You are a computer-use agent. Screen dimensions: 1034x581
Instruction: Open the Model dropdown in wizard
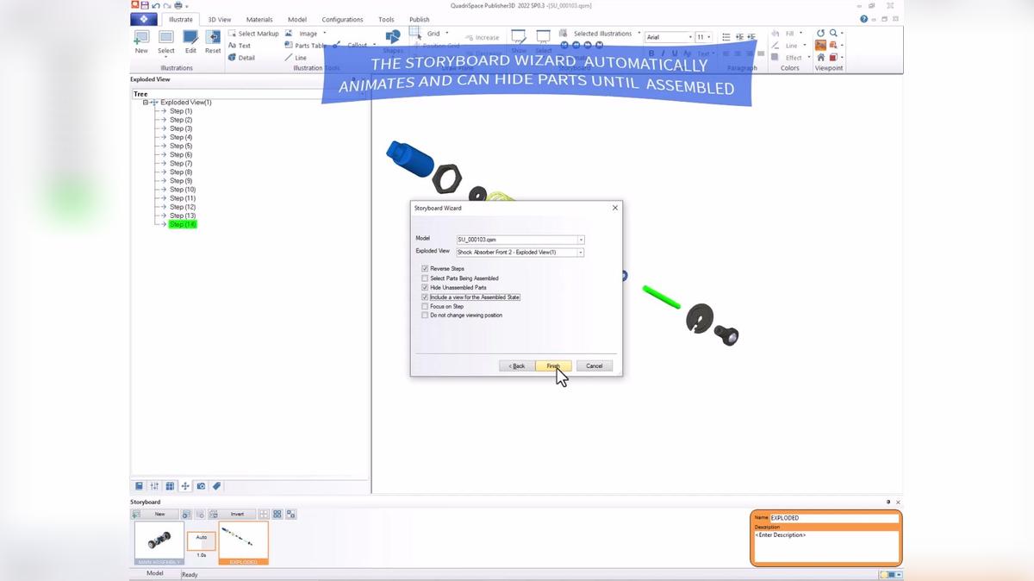(581, 240)
